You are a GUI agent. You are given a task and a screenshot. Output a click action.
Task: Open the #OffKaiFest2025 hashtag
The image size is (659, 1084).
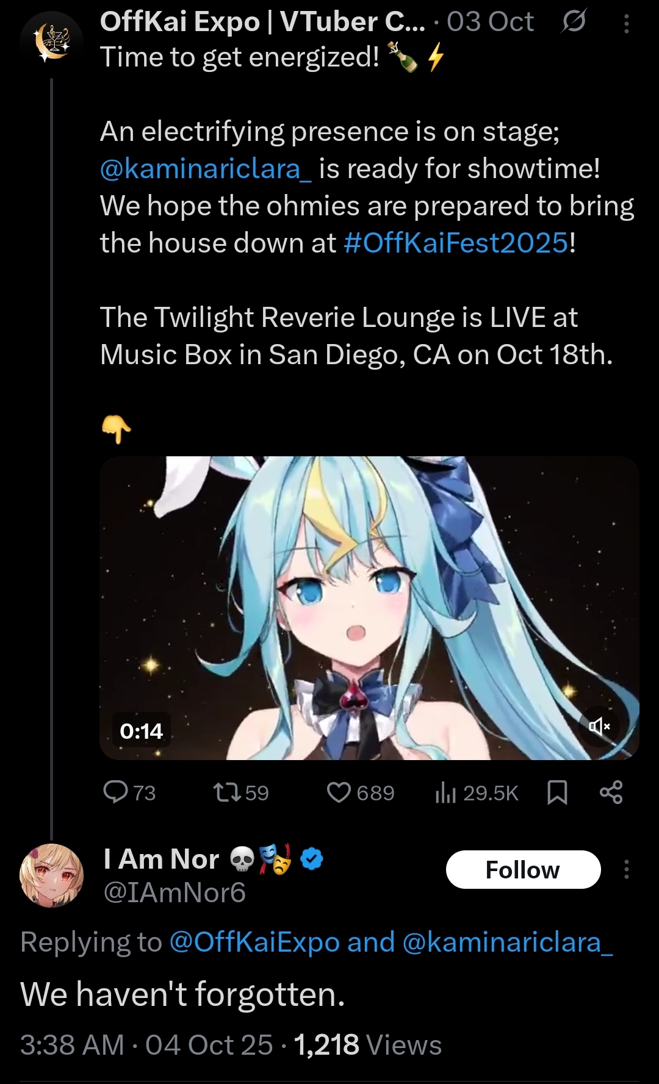(x=456, y=243)
